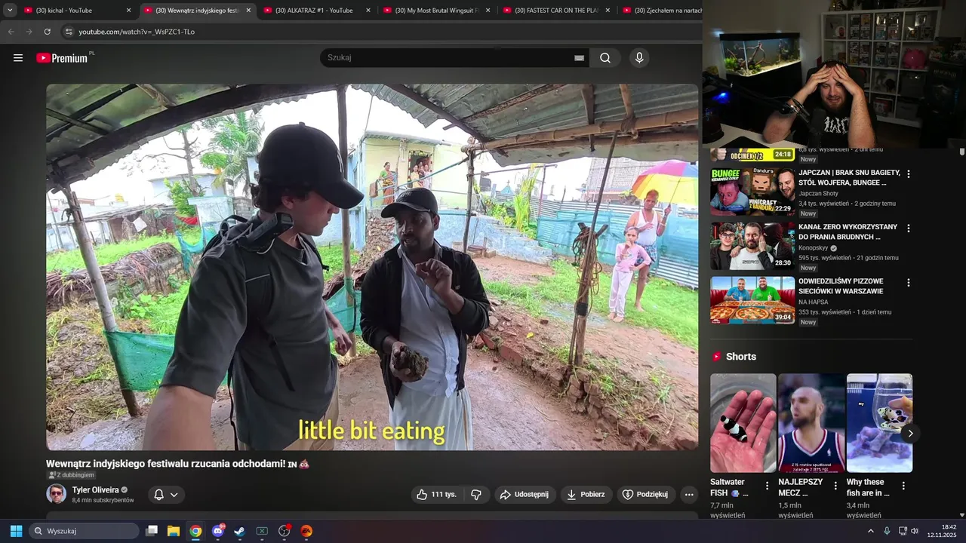Image resolution: width=966 pixels, height=543 pixels.
Task: Open options menu for KANAŁ ZERO video
Action: pyautogui.click(x=908, y=229)
